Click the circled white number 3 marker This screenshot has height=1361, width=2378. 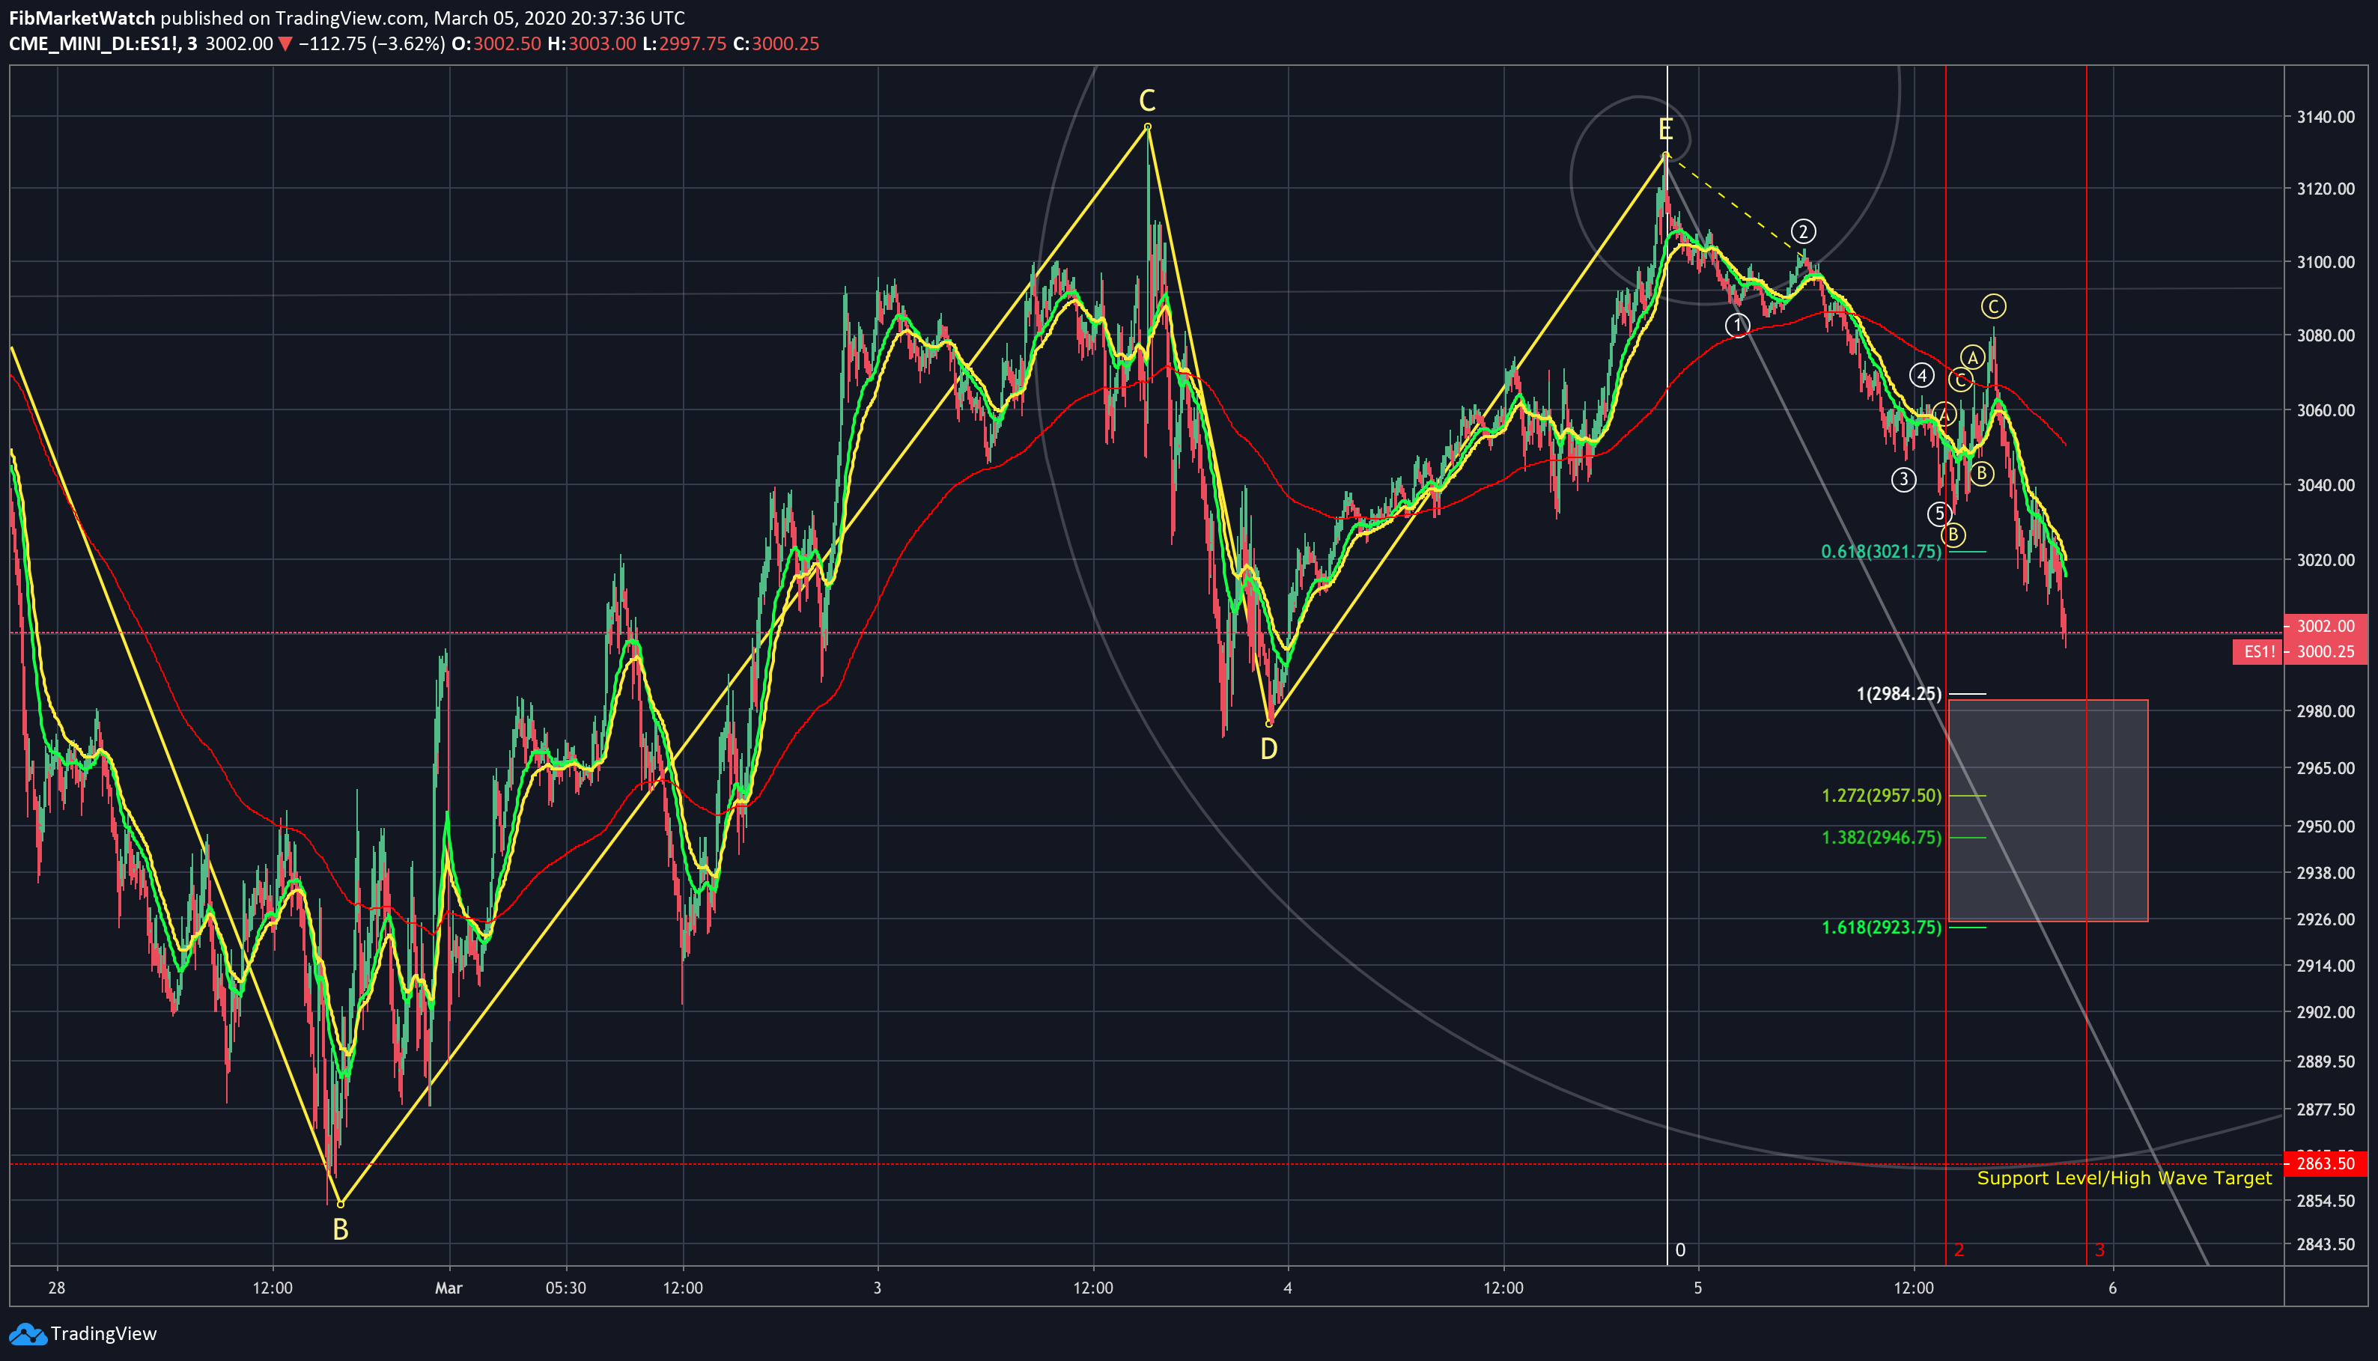1903,480
